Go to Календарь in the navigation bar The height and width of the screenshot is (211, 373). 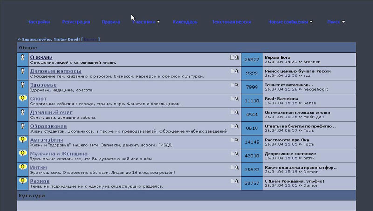coord(185,22)
